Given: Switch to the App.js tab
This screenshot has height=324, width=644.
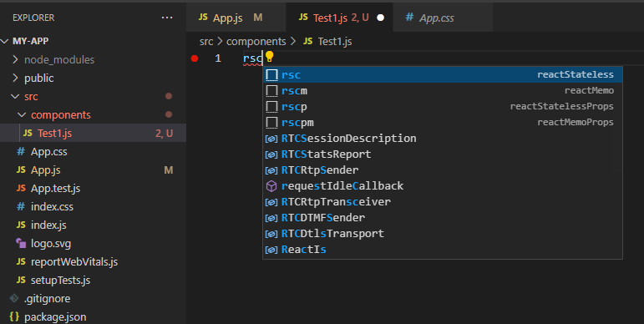Looking at the screenshot, I should 236,18.
